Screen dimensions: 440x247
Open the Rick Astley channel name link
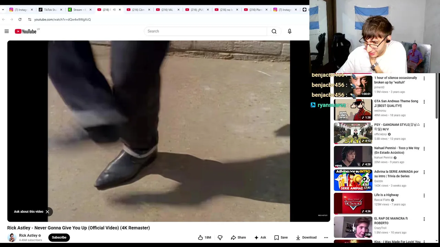28,235
